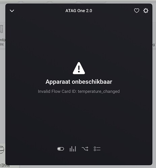The image size is (156, 168).
Task: Click the warning triangle icon
Action: (79, 68)
